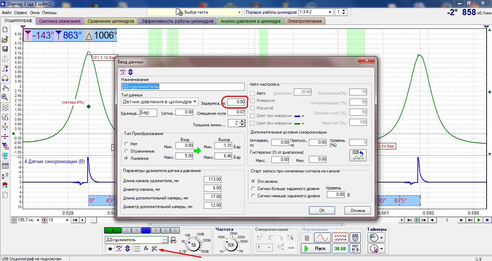Select the red sine wave mode icon
Viewport: 492px width, 261px height.
[x=322, y=238]
